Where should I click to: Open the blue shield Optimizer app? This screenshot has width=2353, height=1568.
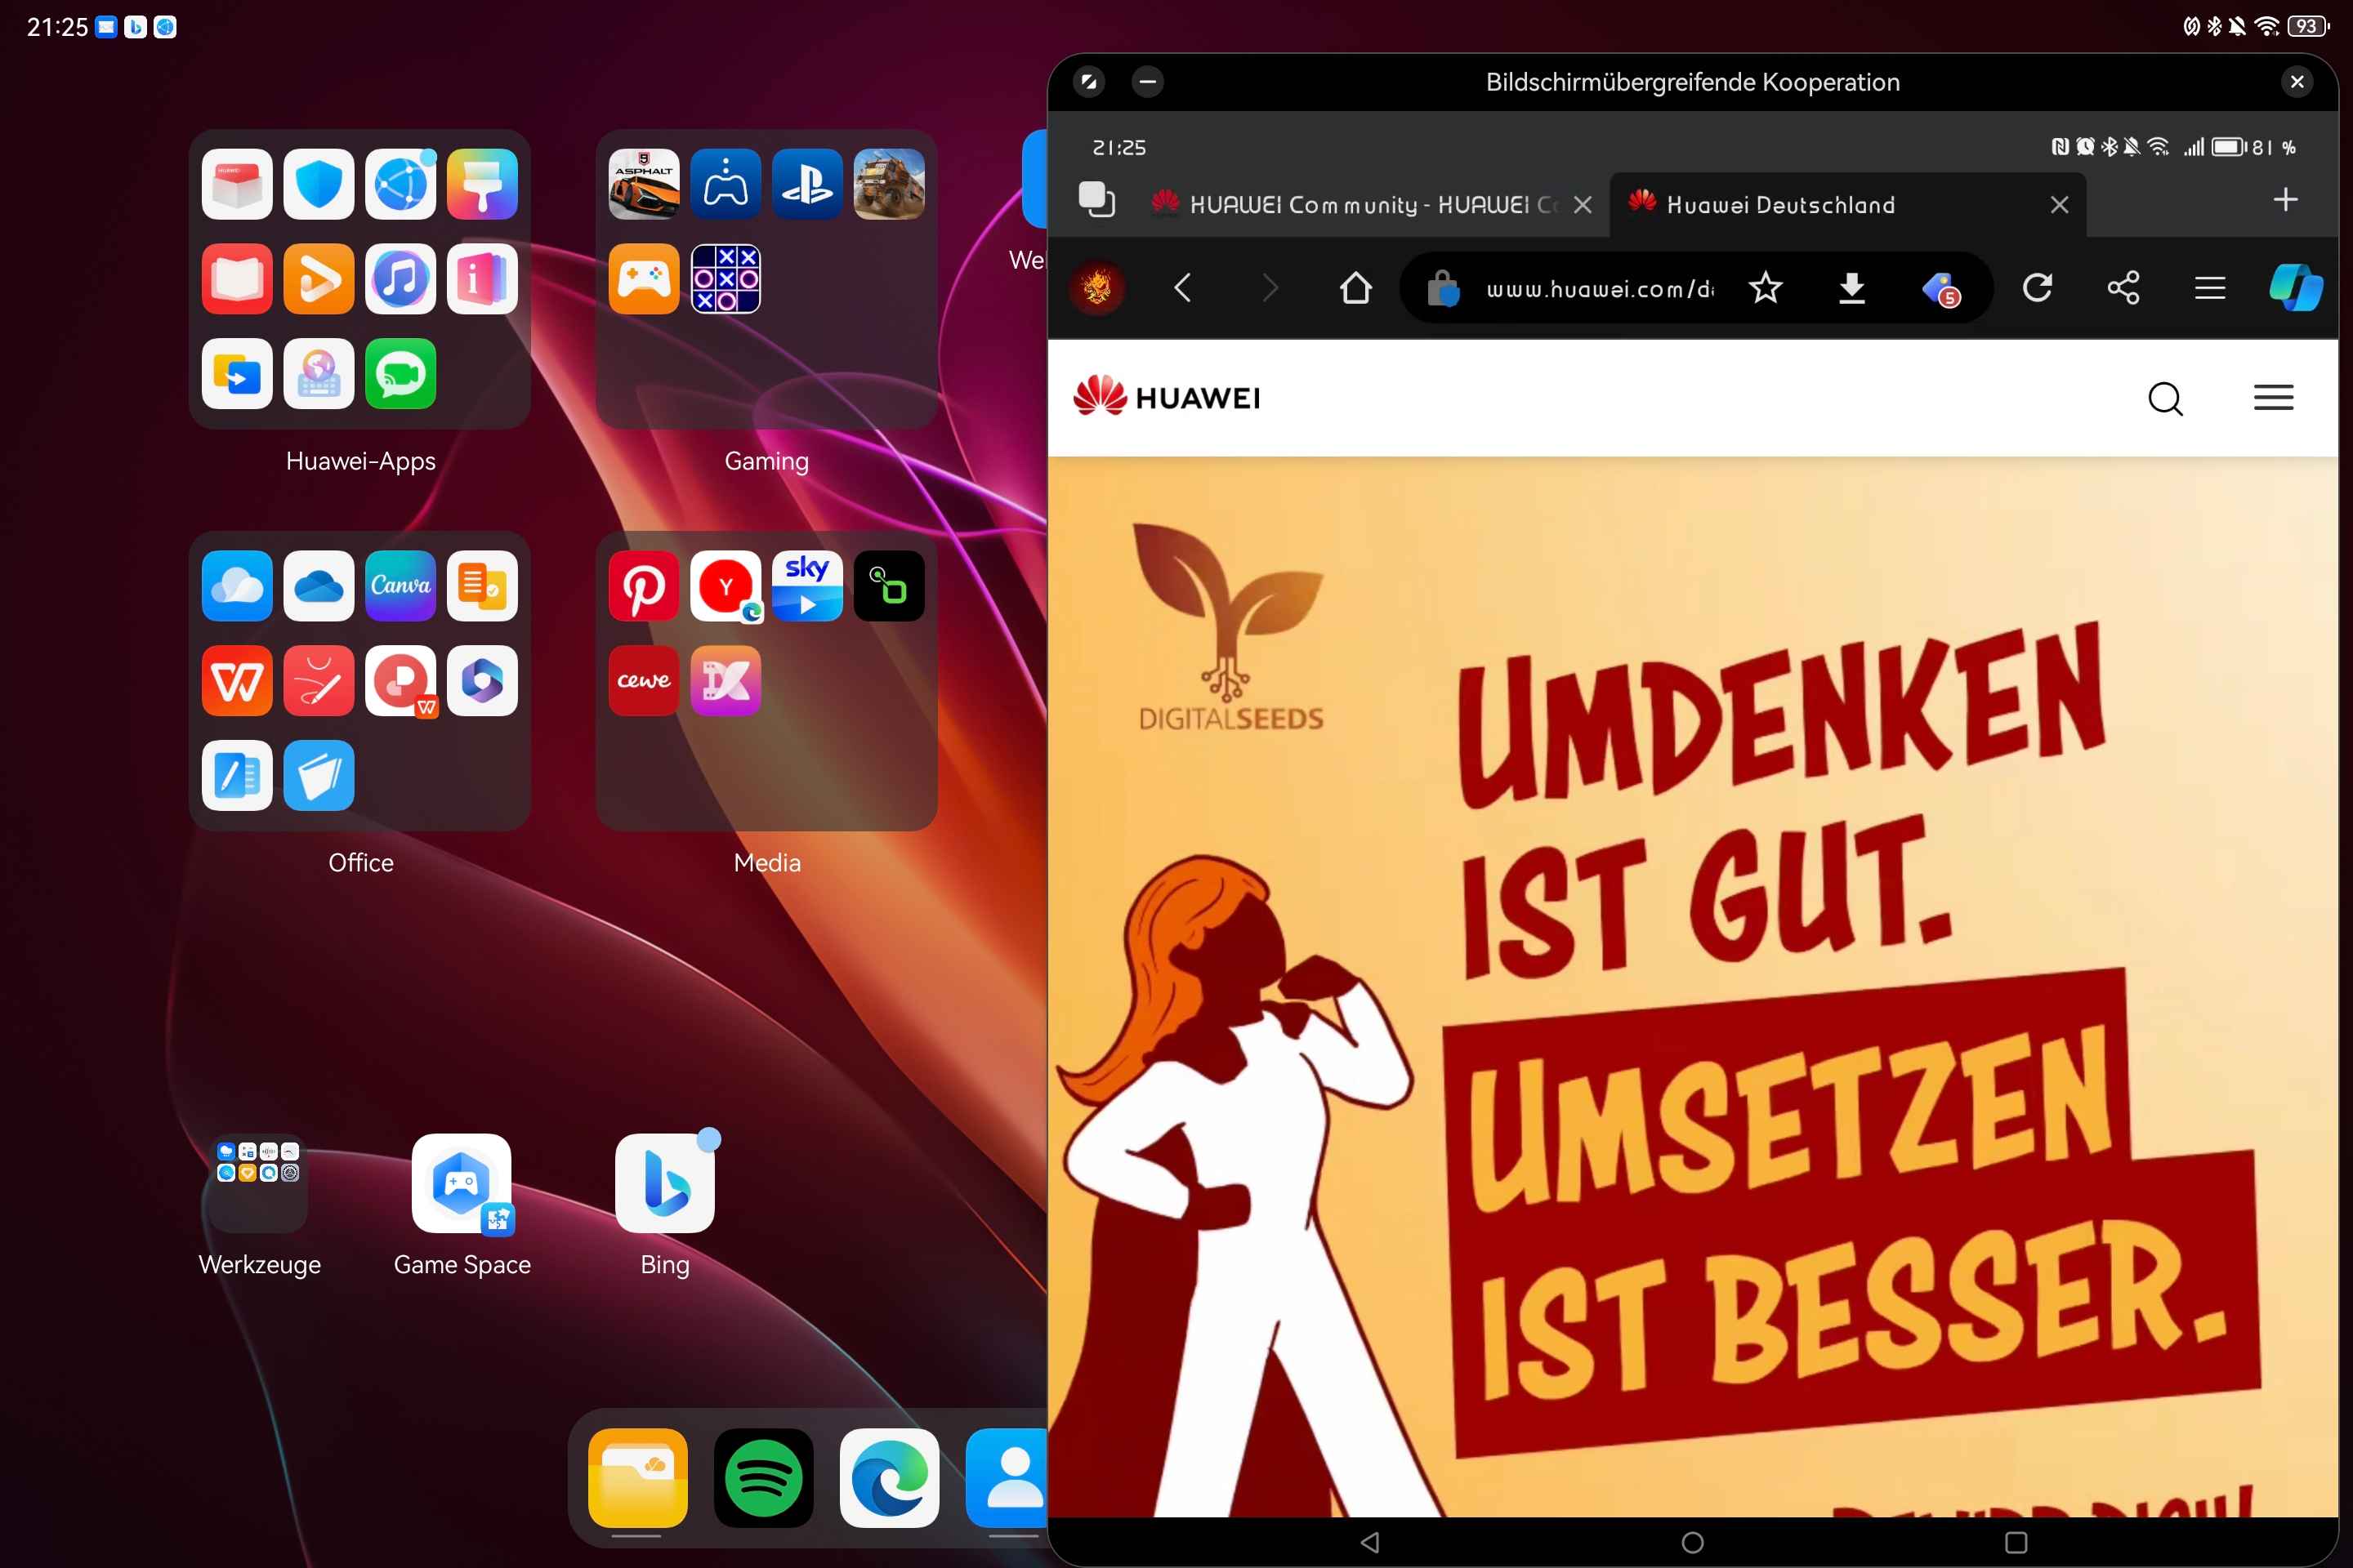[x=318, y=184]
